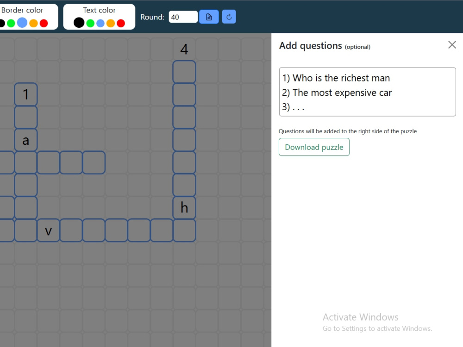Click the blue refresh icon button
The width and height of the screenshot is (463, 347).
229,17
